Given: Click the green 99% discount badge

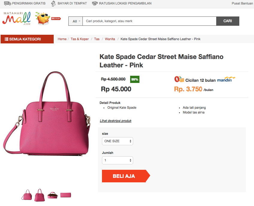Looking at the screenshot, I should click(135, 79).
